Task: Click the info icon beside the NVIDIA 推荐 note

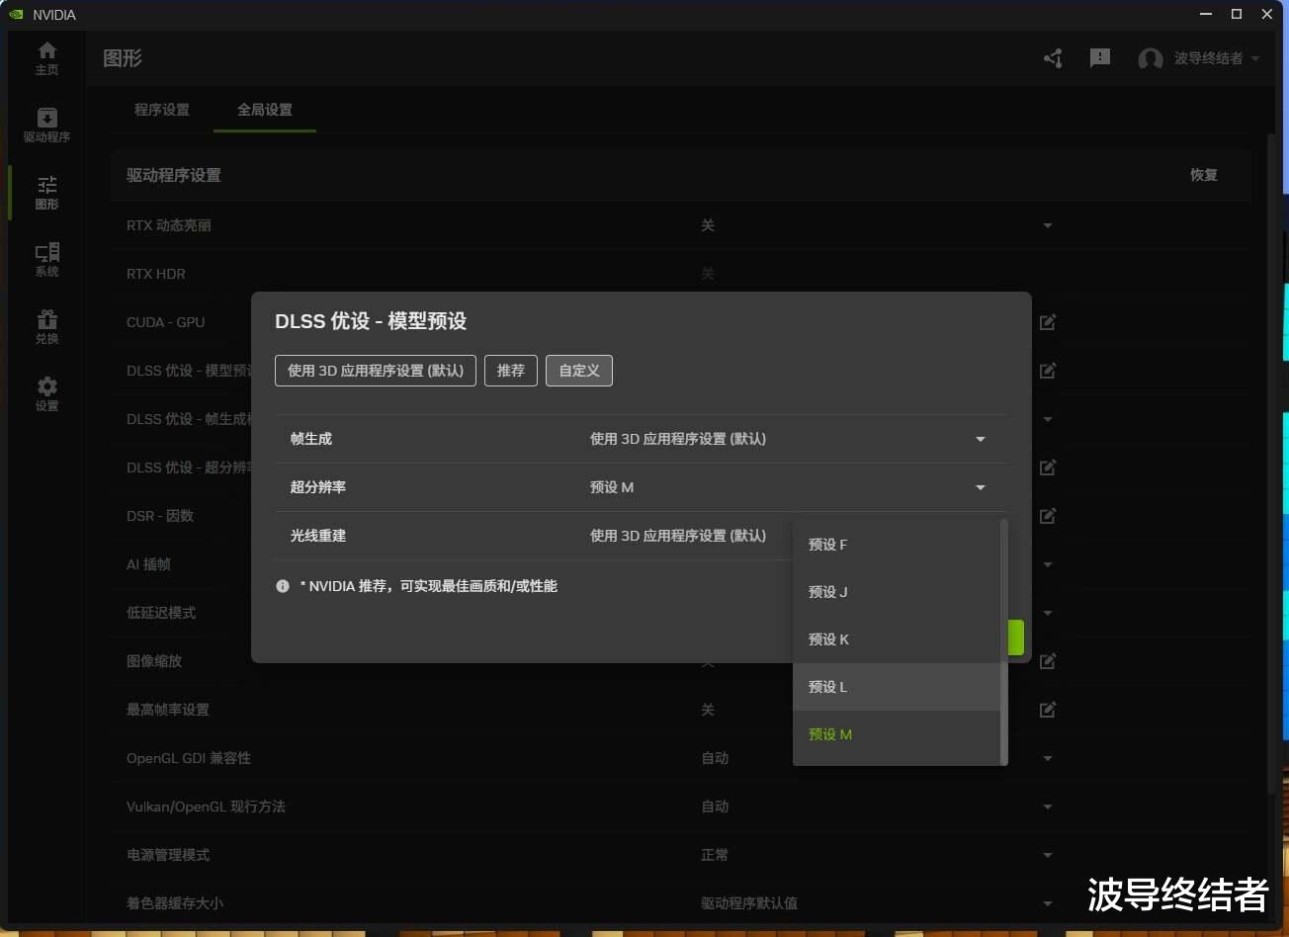Action: pyautogui.click(x=283, y=586)
